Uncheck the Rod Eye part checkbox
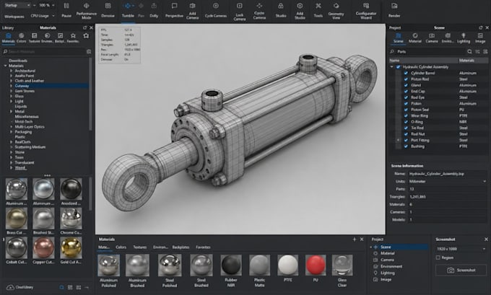491x295 pixels. 406,97
